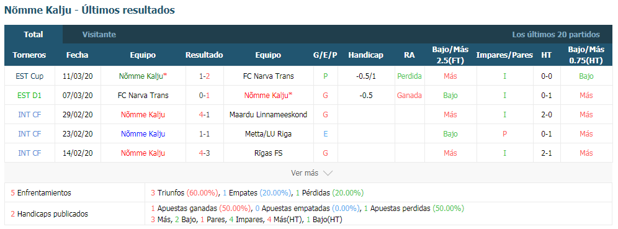
Task: Select the Total tab
Action: [34, 35]
